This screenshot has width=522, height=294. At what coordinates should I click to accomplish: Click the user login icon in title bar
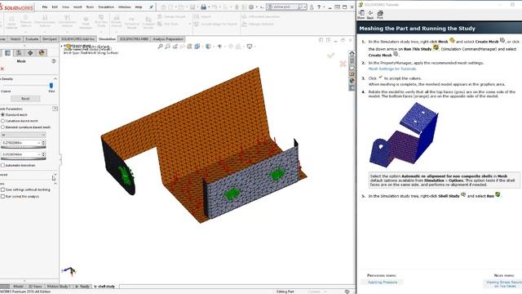(312, 7)
